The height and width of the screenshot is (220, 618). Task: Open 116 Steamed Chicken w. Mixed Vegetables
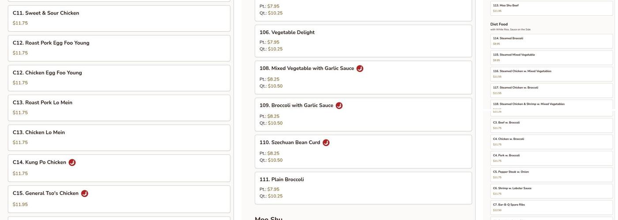pyautogui.click(x=551, y=74)
